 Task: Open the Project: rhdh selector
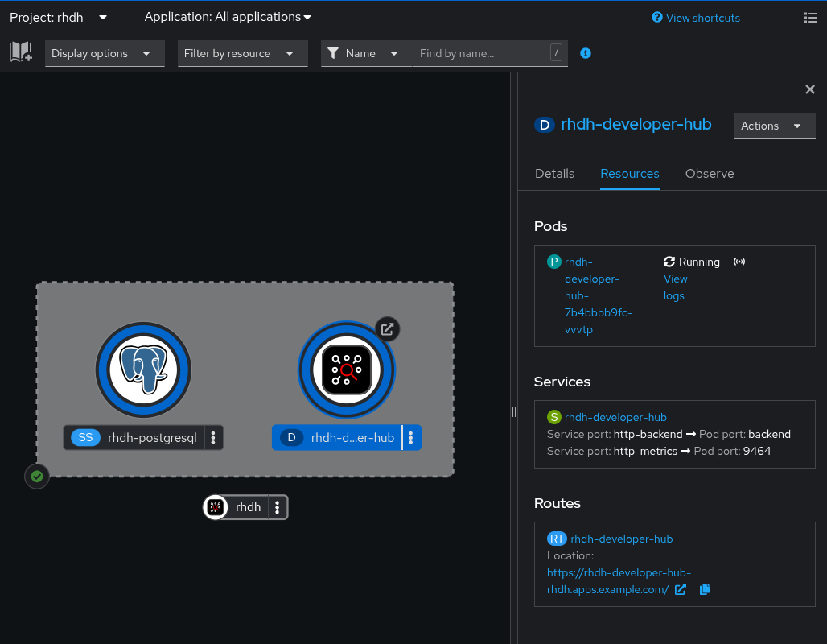click(x=59, y=17)
